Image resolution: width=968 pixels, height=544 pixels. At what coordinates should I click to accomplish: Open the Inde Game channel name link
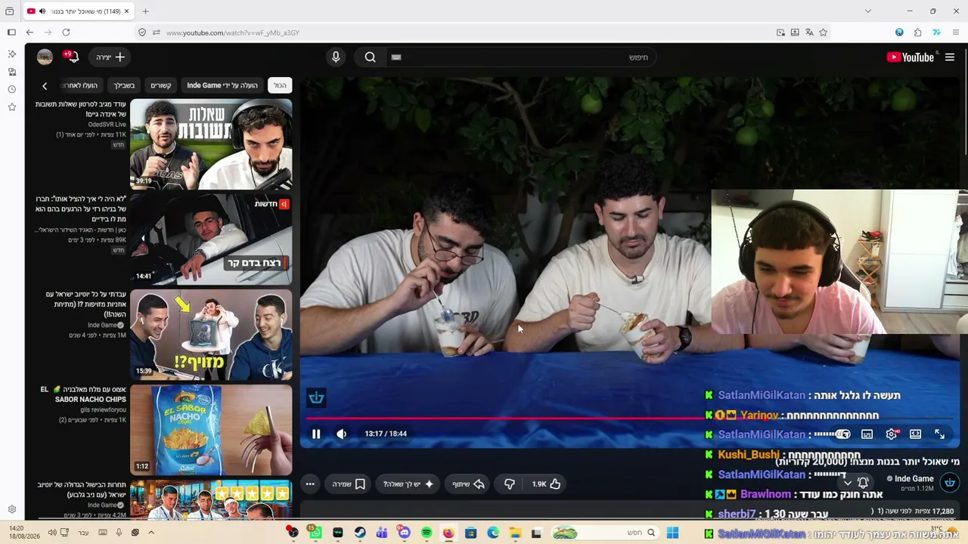point(914,478)
